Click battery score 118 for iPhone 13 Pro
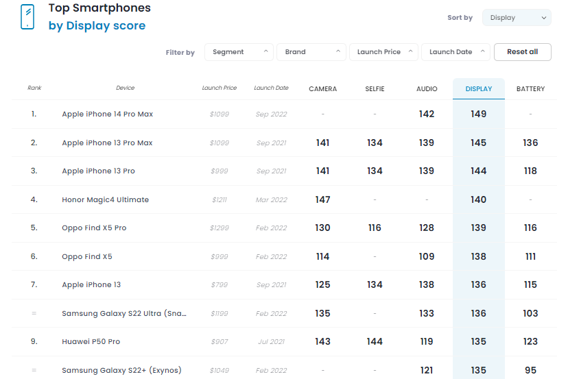 tap(530, 171)
